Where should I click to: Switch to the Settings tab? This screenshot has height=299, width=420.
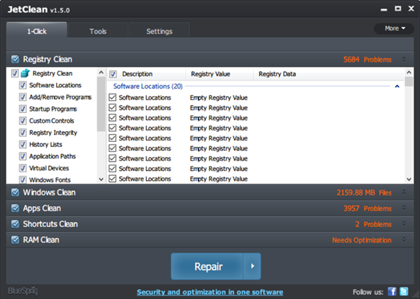159,31
